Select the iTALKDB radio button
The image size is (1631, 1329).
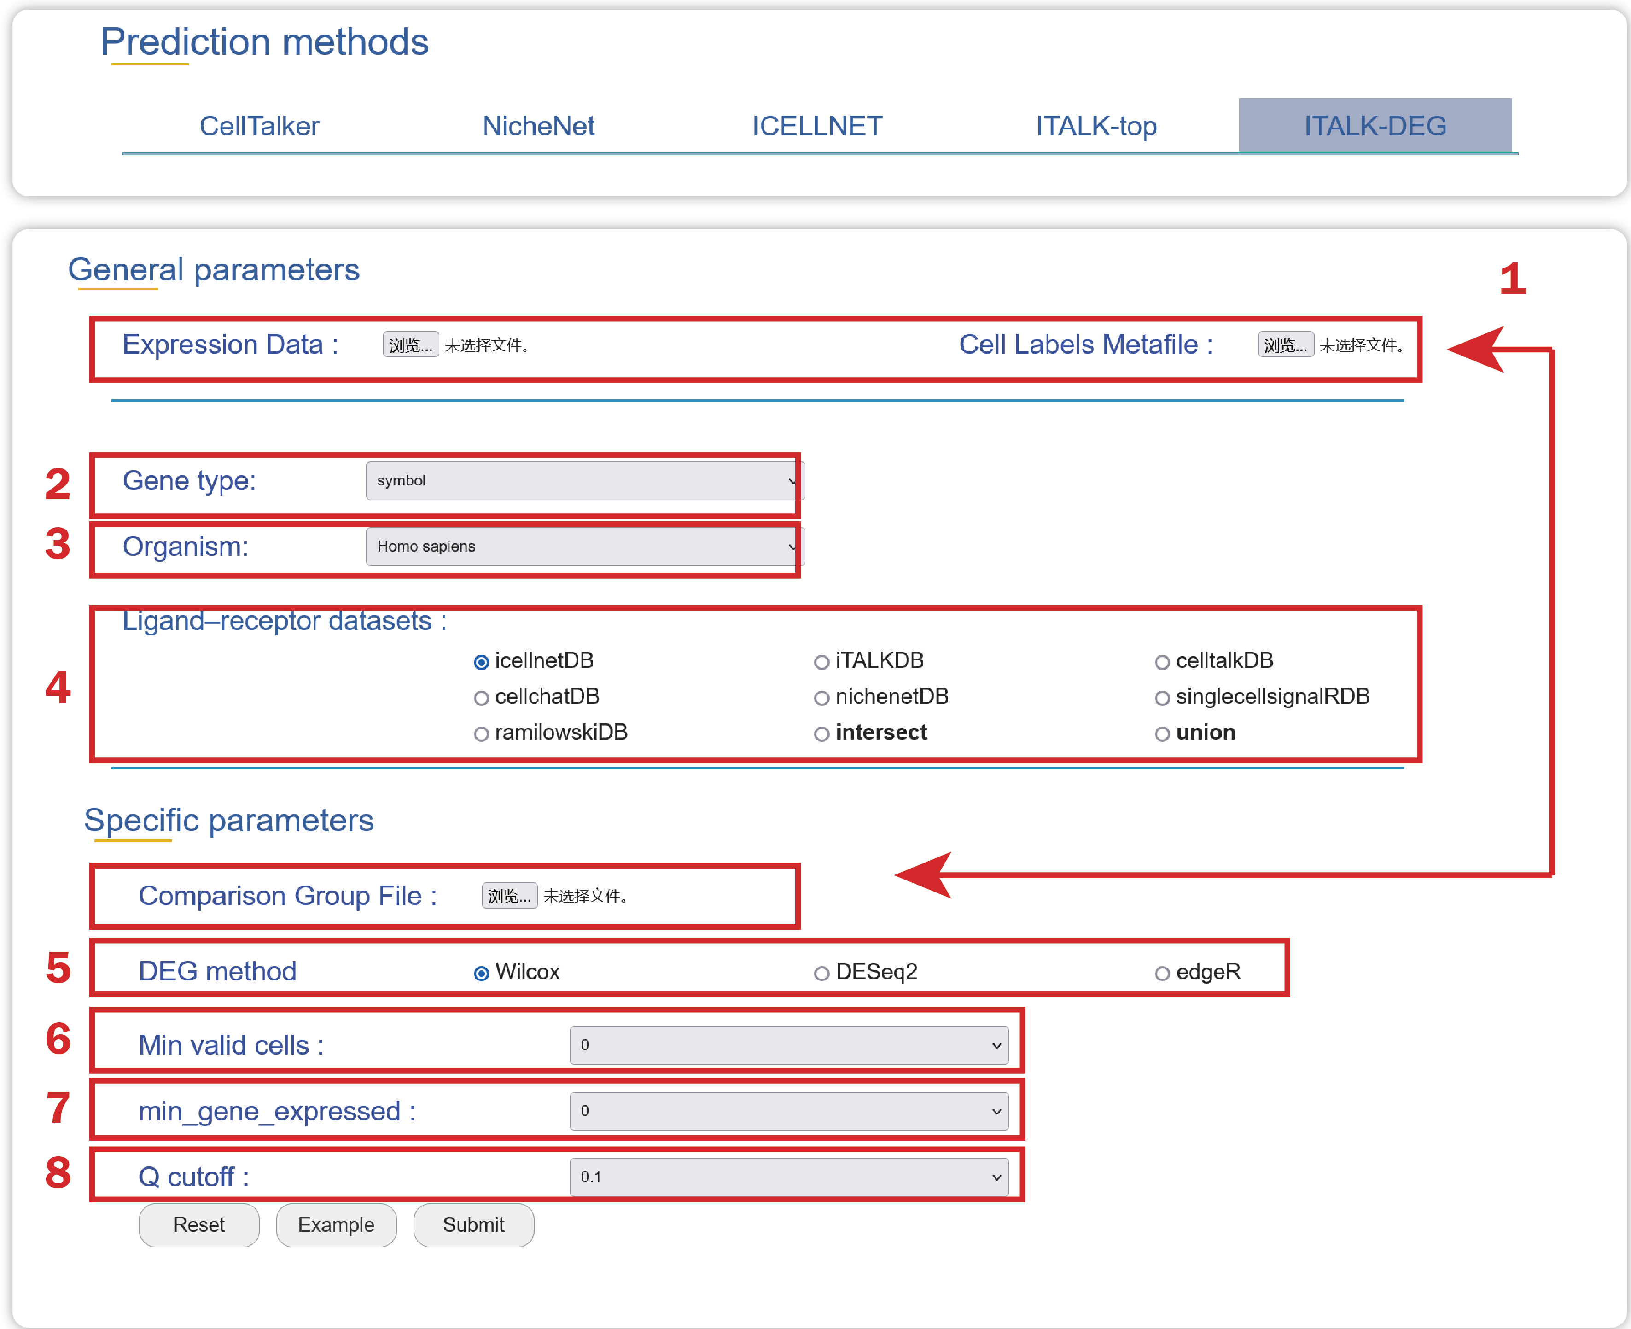point(821,662)
